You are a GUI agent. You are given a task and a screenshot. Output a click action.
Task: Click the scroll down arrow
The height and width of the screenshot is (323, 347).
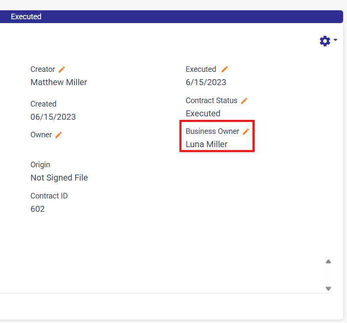coord(328,289)
